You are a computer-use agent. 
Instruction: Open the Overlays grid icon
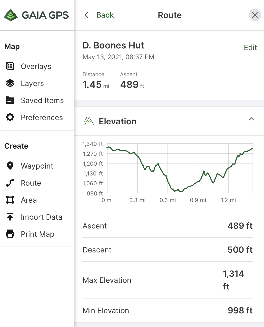10,66
